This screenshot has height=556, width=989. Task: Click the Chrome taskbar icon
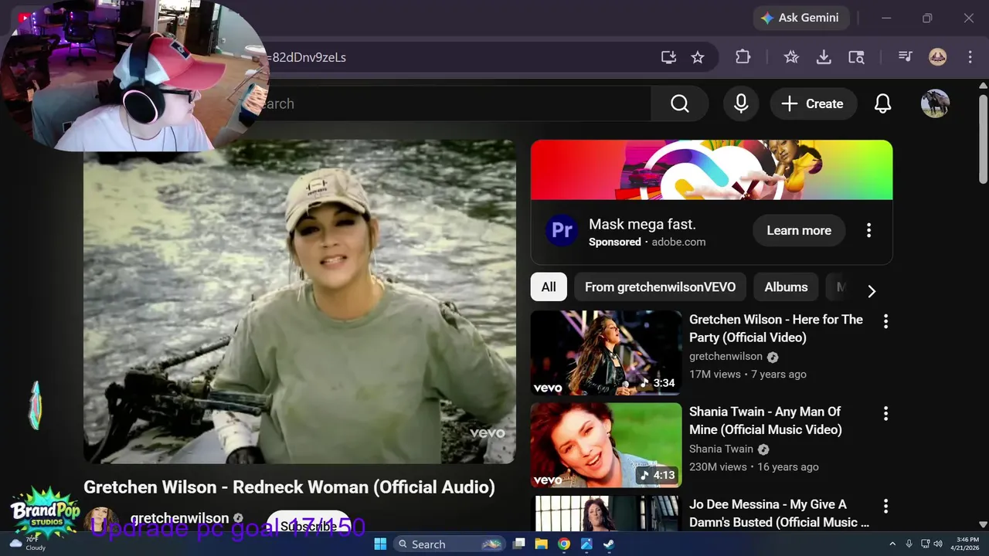click(564, 544)
